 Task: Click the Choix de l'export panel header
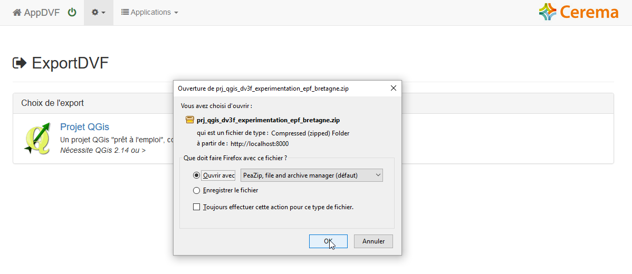313,103
